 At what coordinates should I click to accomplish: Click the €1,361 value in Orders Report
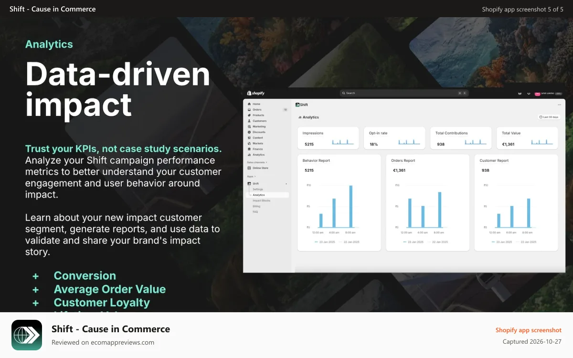click(399, 170)
